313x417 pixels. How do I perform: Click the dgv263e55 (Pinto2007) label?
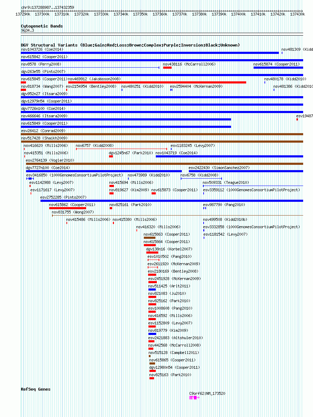(43, 72)
